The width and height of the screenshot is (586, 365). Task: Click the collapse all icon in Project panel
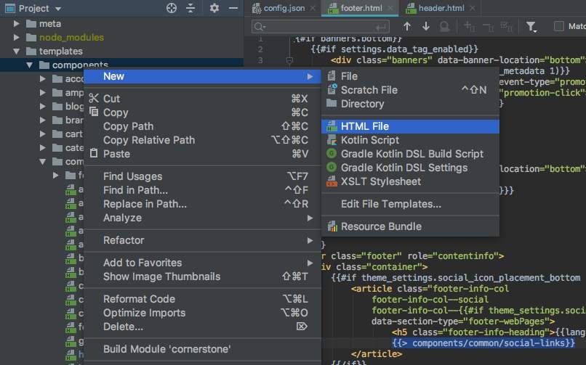190,8
